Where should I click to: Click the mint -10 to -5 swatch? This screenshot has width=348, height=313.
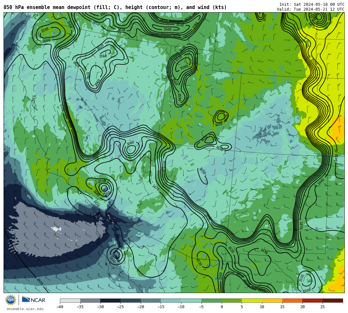coord(191,300)
